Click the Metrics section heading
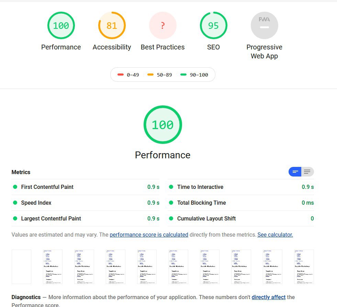 21,172
